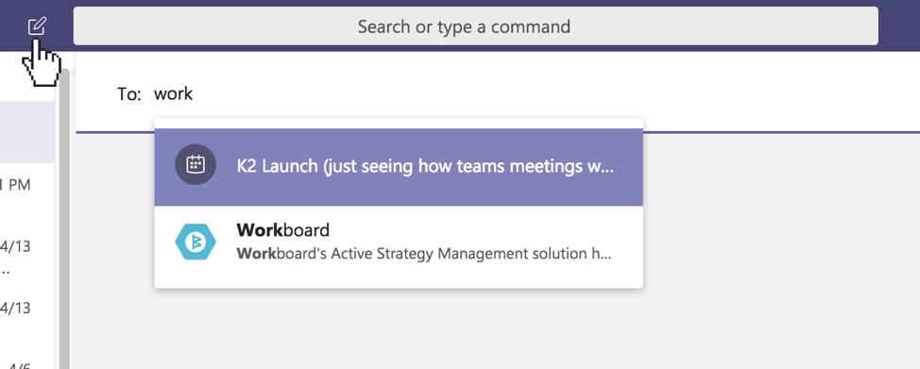The image size is (920, 369).
Task: Click Workboard's Active Strategy Management description text
Action: 423,254
